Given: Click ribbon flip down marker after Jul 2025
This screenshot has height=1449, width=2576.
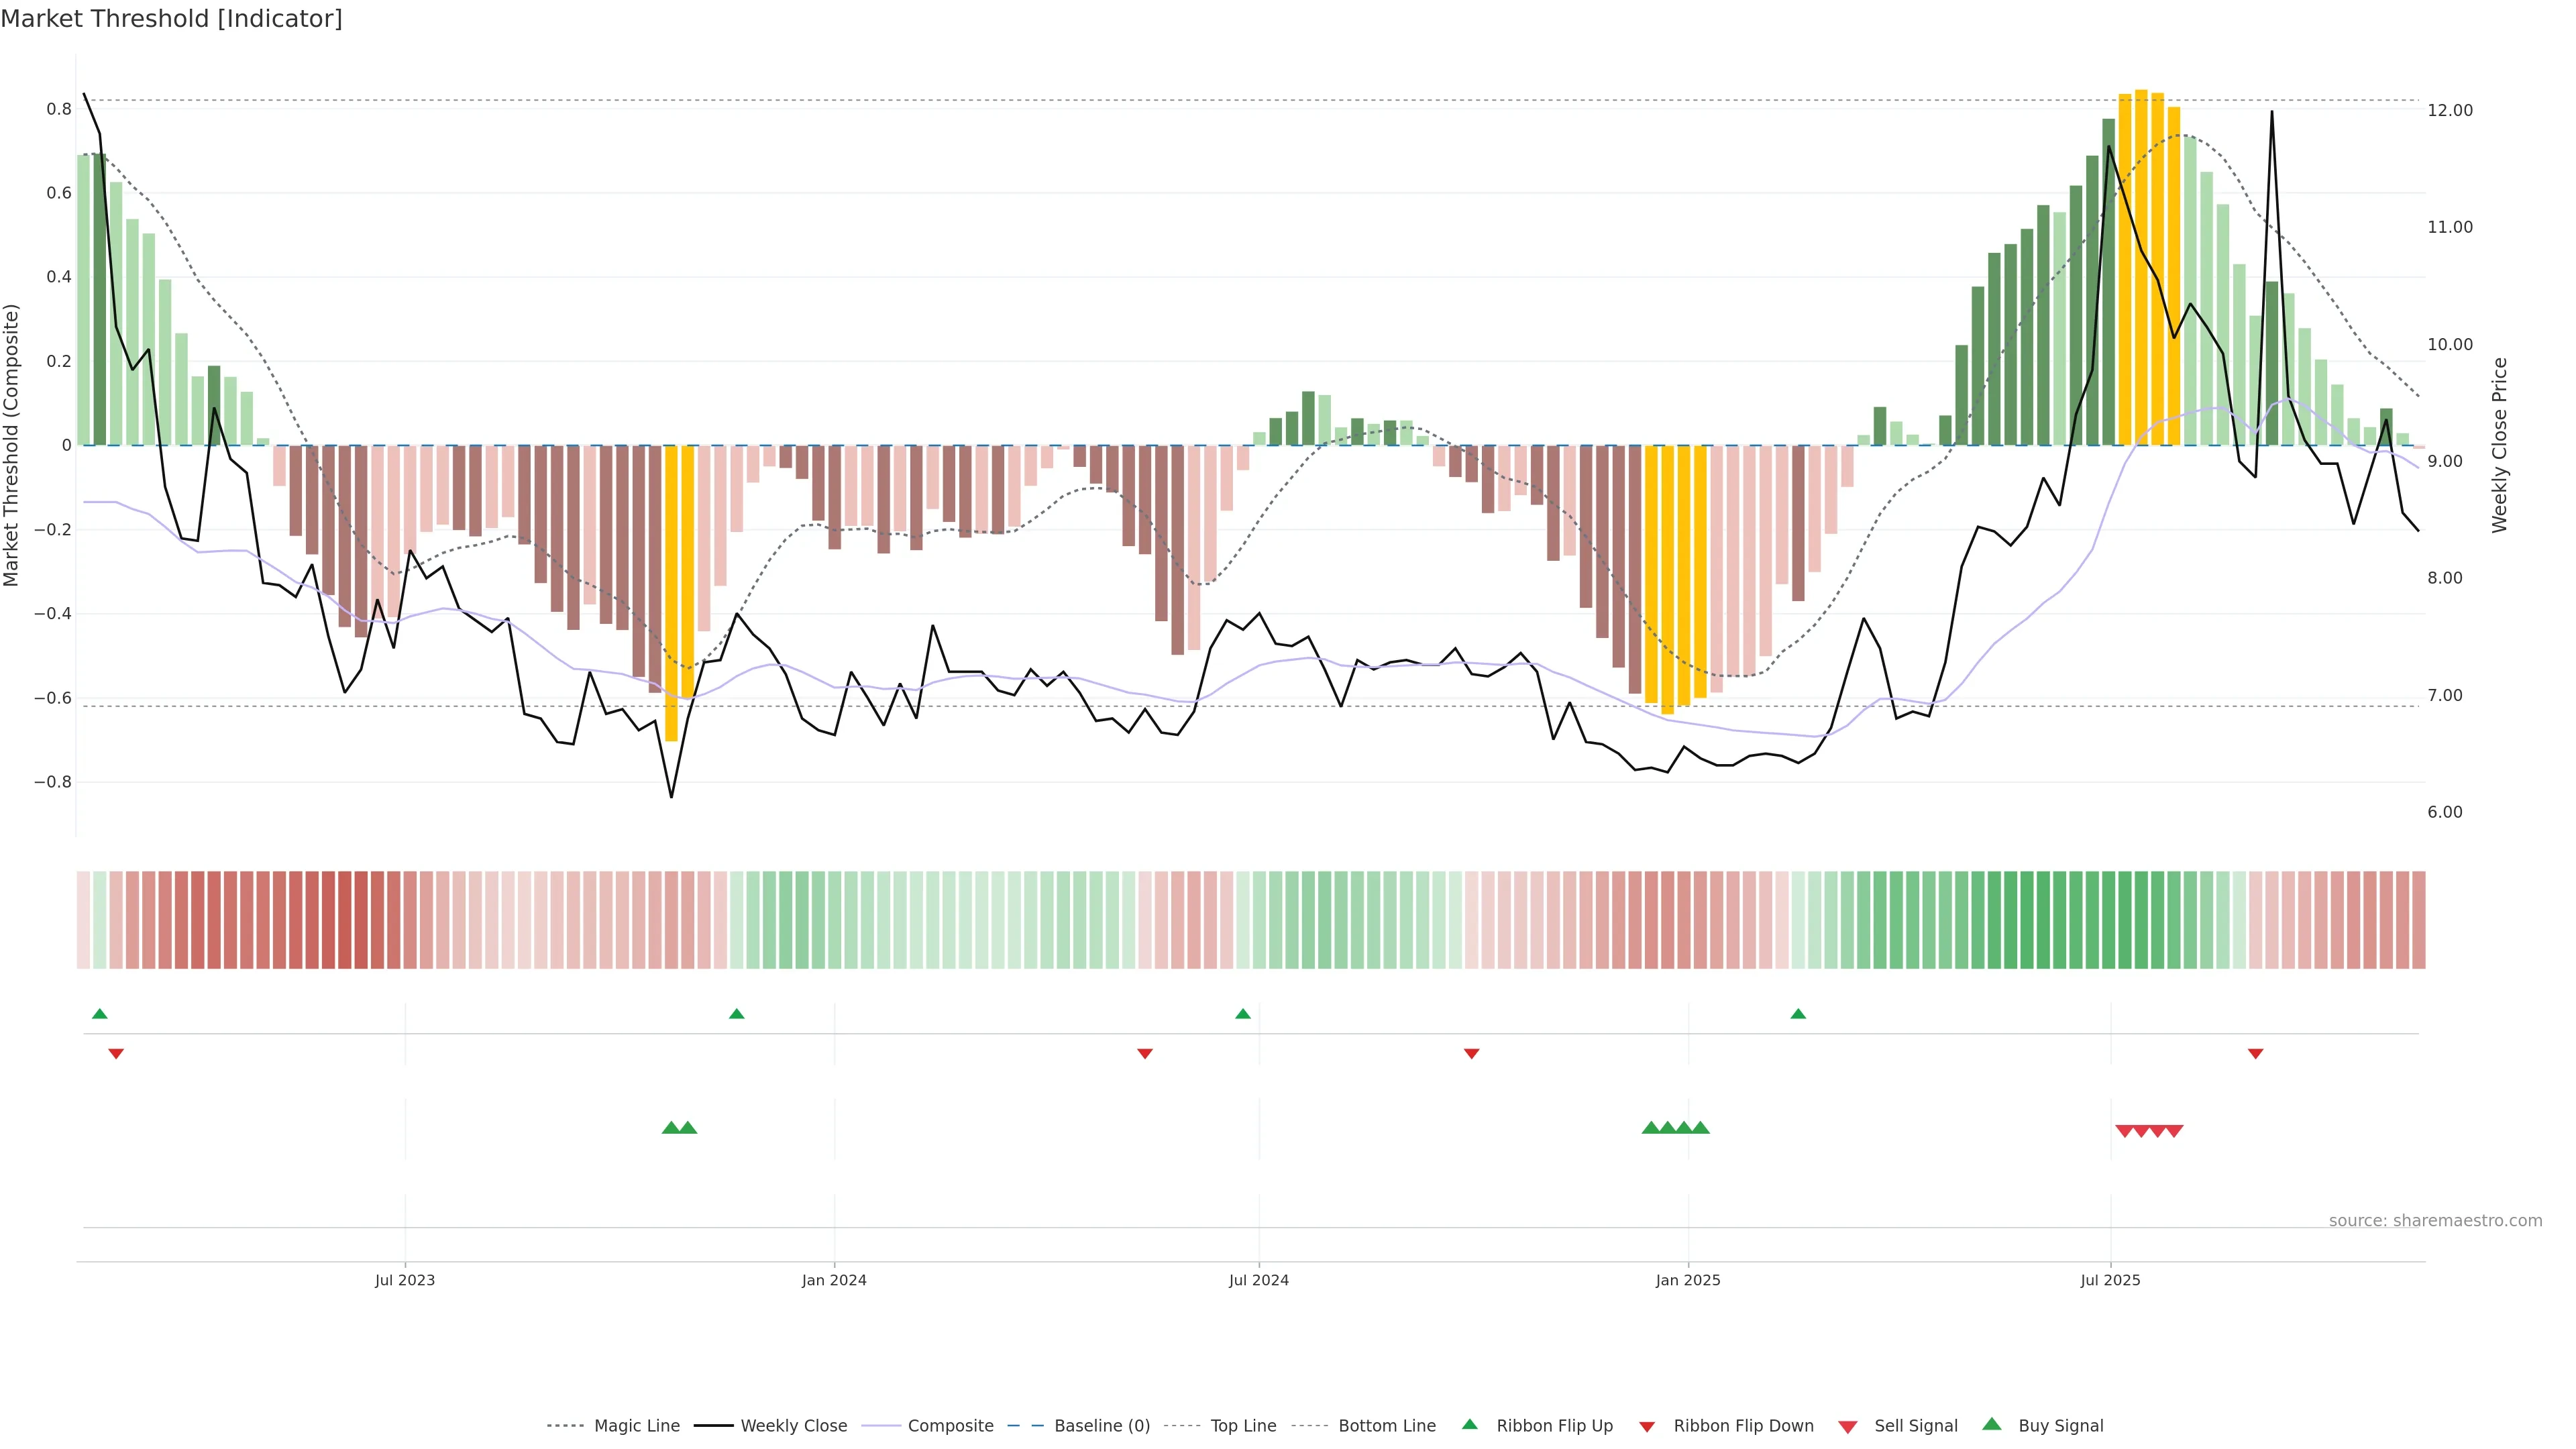Looking at the screenshot, I should [2255, 1053].
